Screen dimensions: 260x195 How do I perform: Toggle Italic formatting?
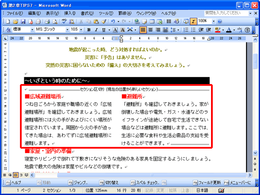click(x=96, y=30)
